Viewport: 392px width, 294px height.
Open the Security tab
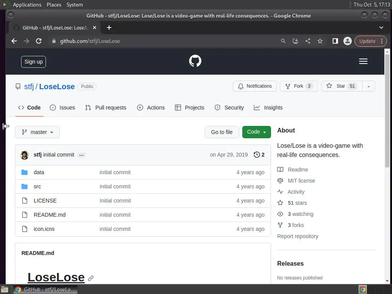pyautogui.click(x=229, y=108)
